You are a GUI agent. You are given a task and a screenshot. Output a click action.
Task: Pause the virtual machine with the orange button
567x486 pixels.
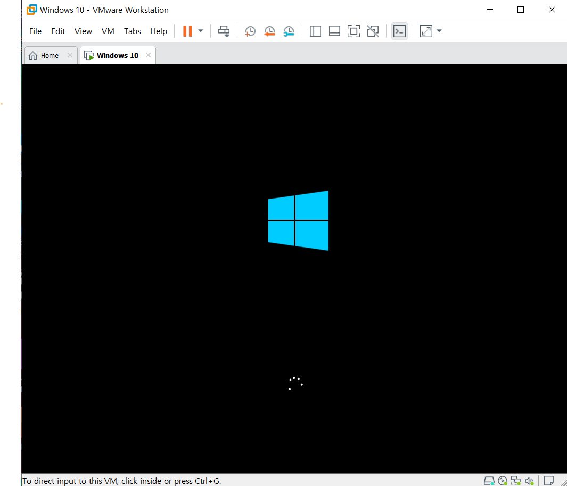click(x=187, y=31)
